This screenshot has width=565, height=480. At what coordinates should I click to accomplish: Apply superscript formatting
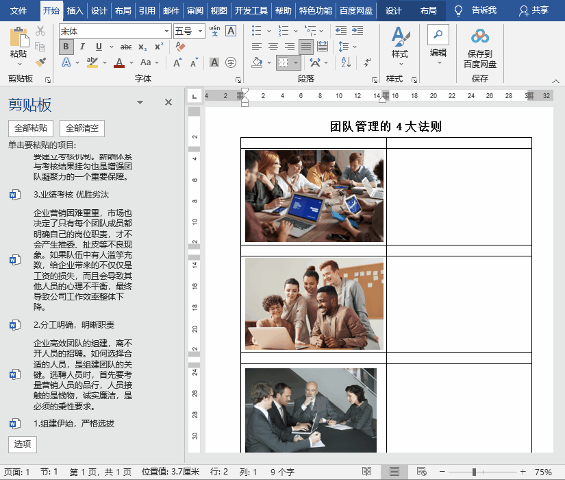point(158,45)
